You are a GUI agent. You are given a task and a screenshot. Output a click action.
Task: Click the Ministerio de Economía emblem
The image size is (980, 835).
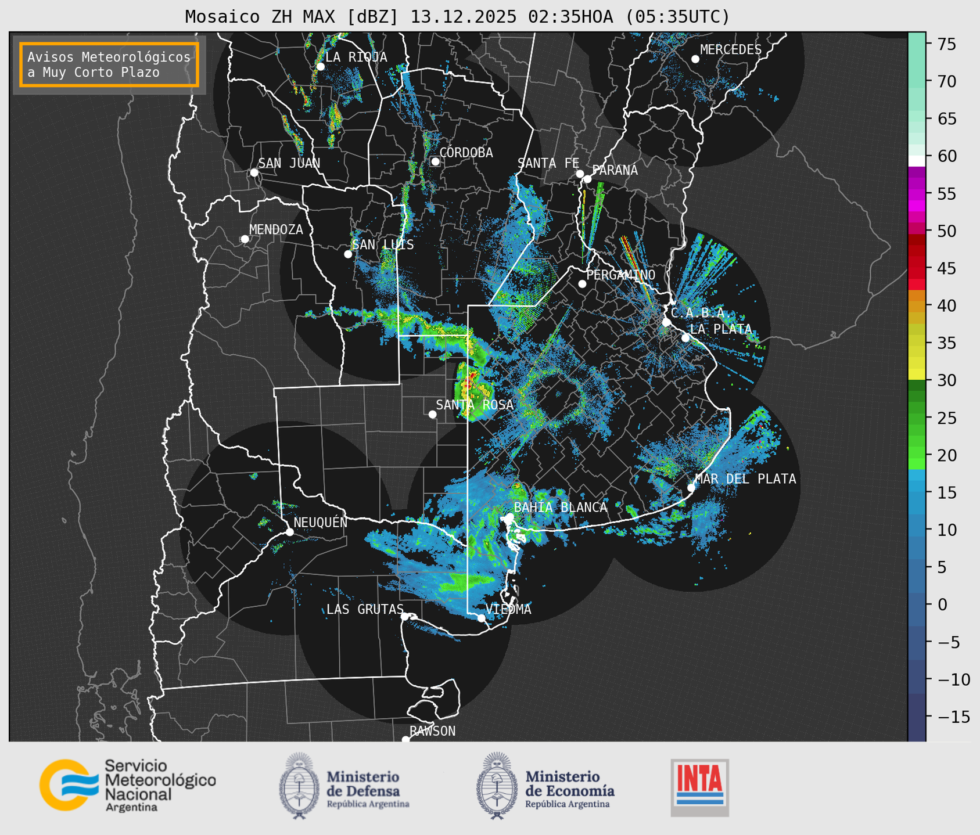pyautogui.click(x=497, y=786)
